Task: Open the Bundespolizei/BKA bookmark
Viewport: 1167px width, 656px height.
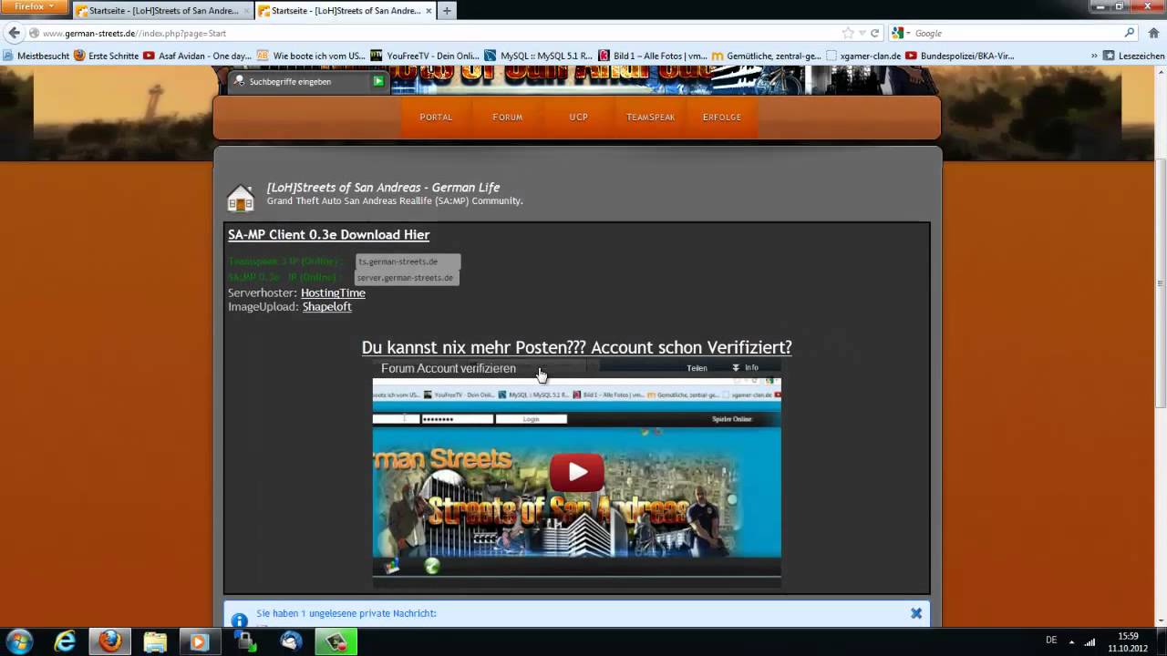Action: 959,56
